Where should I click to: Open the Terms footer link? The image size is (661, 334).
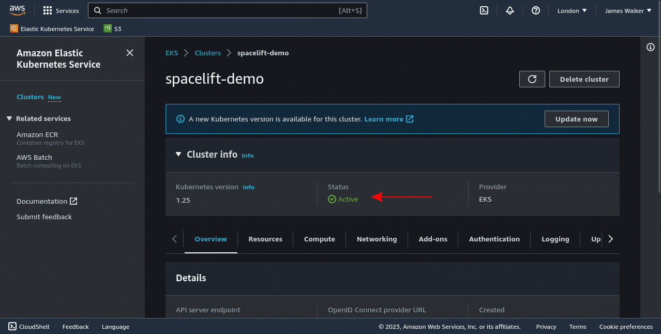coord(578,327)
